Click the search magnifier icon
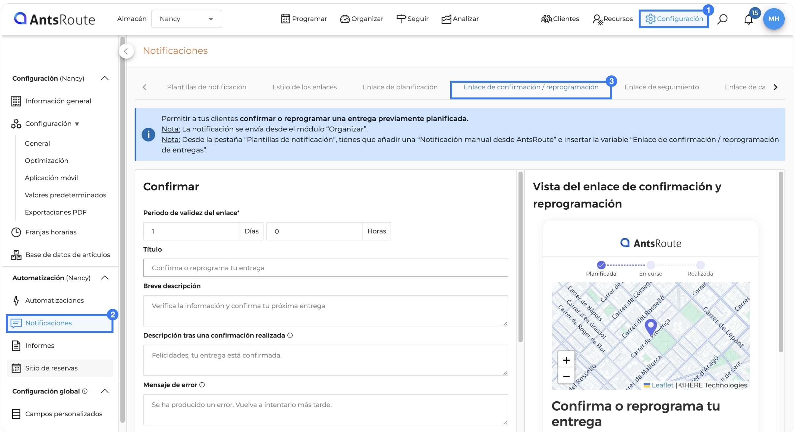795x432 pixels. click(722, 19)
